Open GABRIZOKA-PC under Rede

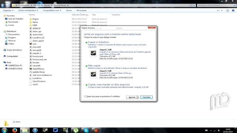(x=15, y=66)
